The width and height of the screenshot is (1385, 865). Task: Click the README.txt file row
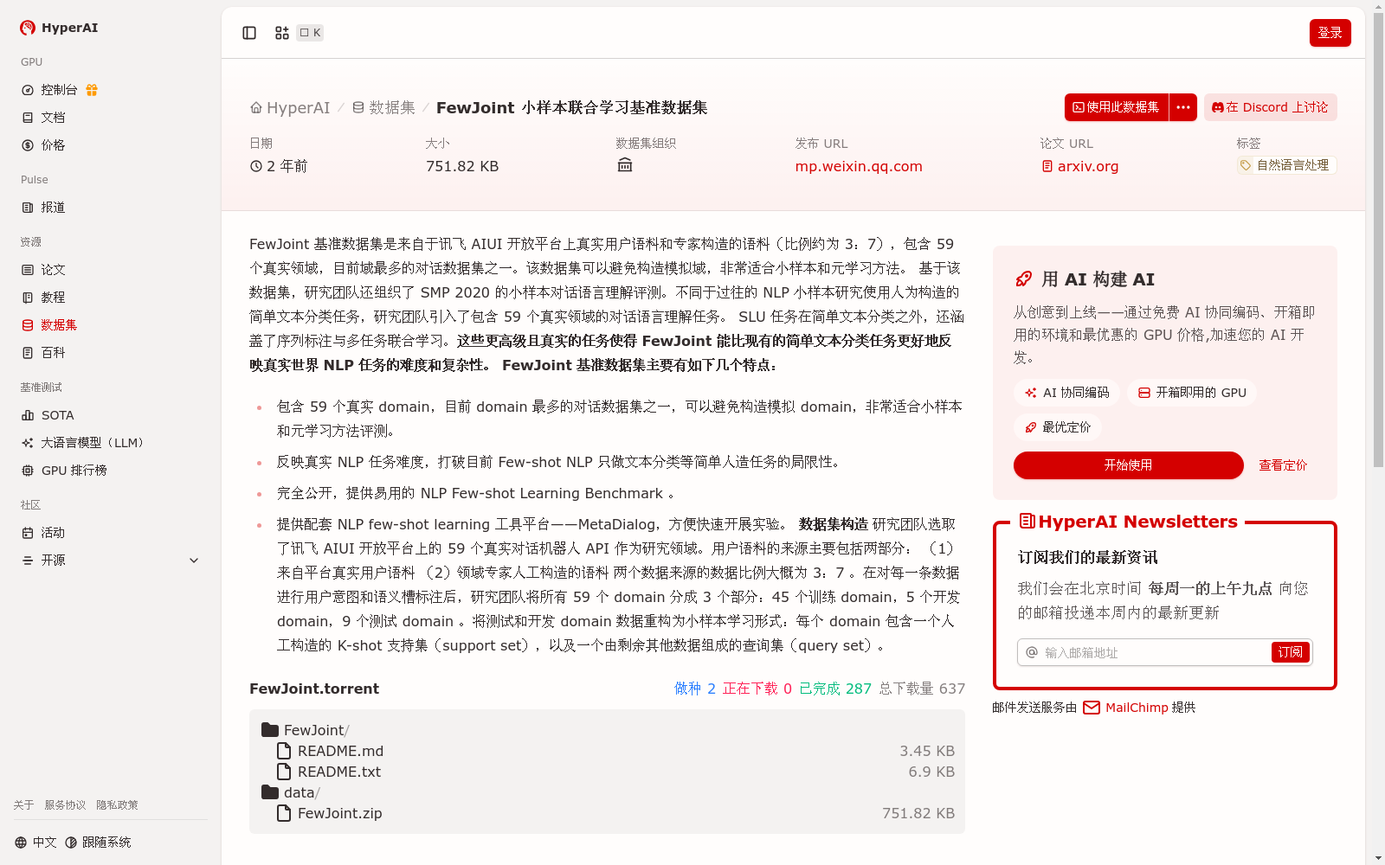(607, 772)
